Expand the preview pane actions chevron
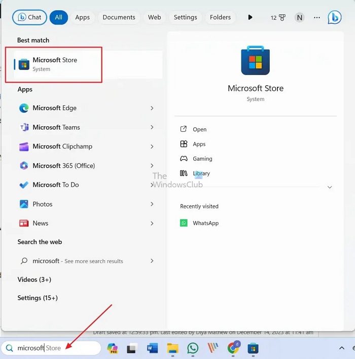 (330, 187)
